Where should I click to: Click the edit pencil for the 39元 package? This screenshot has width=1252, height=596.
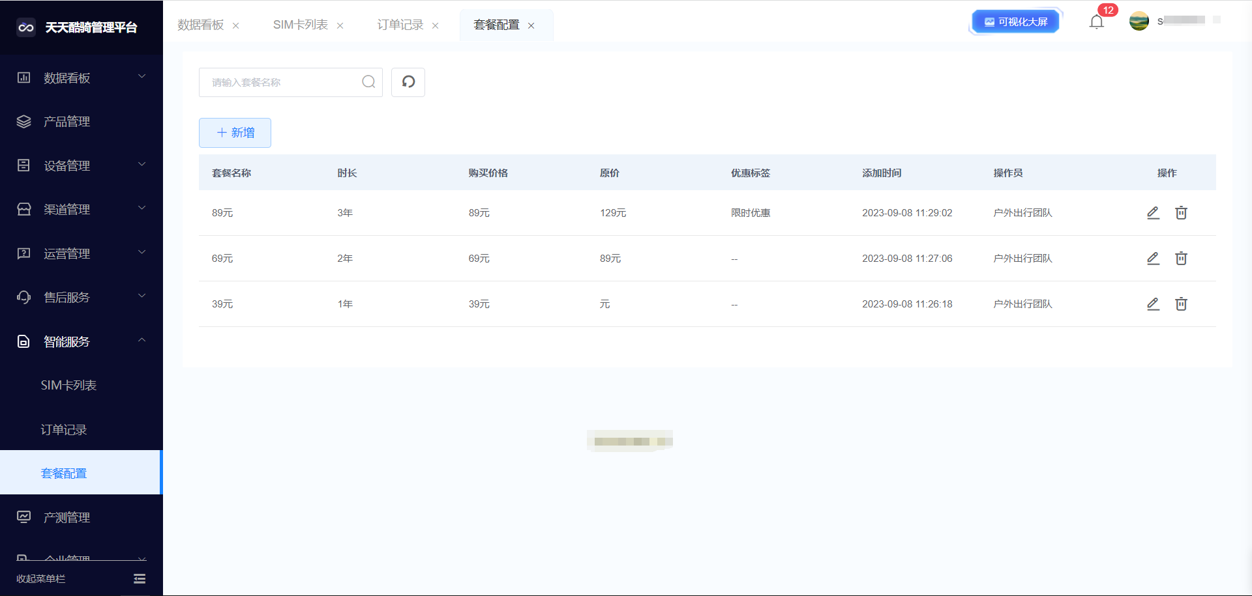(1153, 304)
